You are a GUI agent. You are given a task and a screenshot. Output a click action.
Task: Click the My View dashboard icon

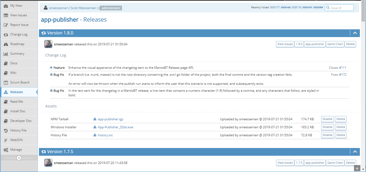[x=6, y=6]
